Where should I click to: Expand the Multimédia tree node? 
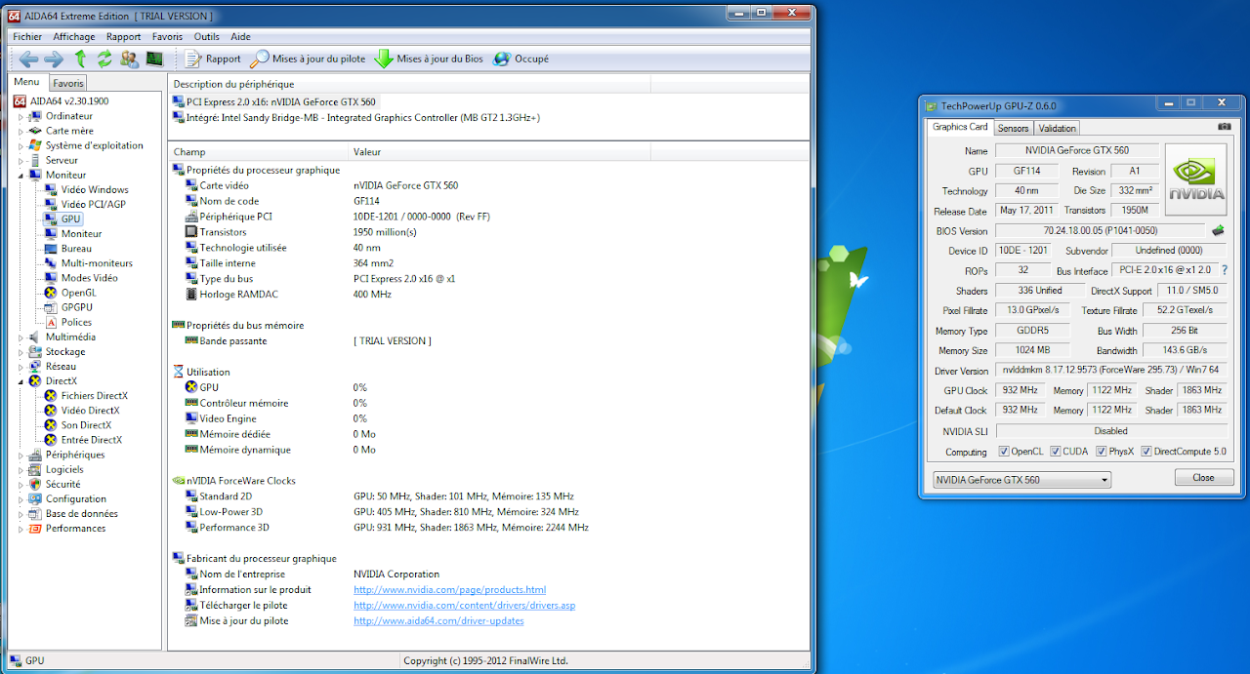(21, 337)
